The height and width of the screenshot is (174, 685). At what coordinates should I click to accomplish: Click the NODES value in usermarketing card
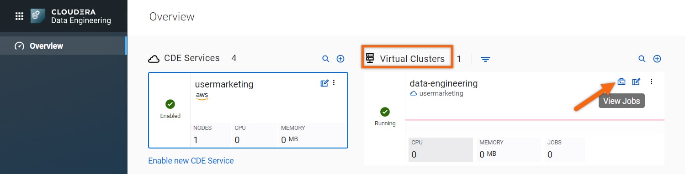pyautogui.click(x=196, y=140)
